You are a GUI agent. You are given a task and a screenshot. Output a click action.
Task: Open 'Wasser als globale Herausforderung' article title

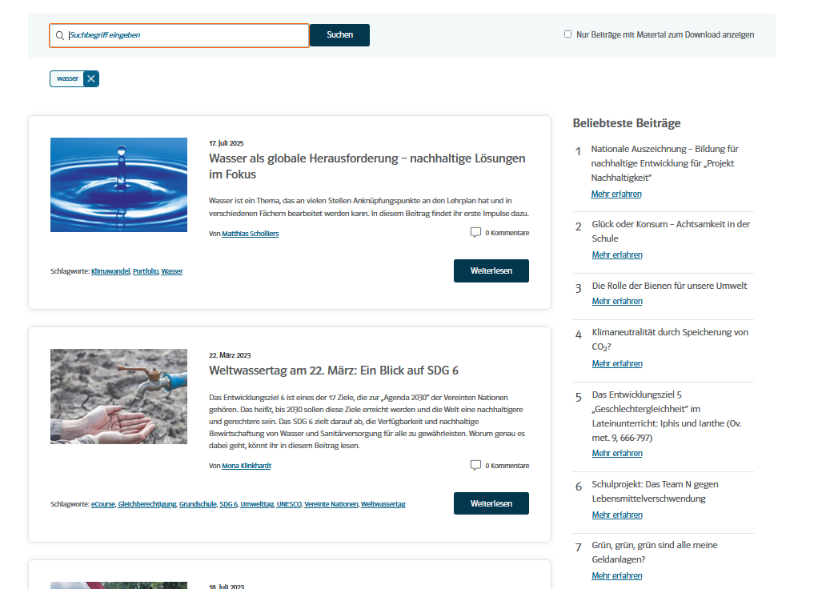(x=367, y=166)
